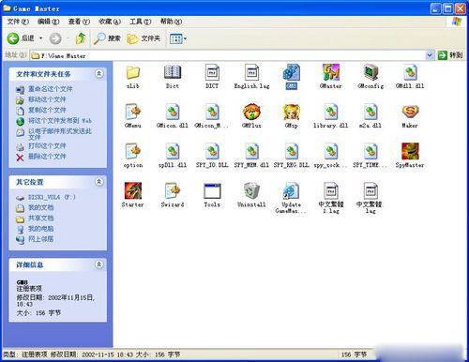Open the 收藏 menu
The width and height of the screenshot is (469, 362).
(110, 22)
